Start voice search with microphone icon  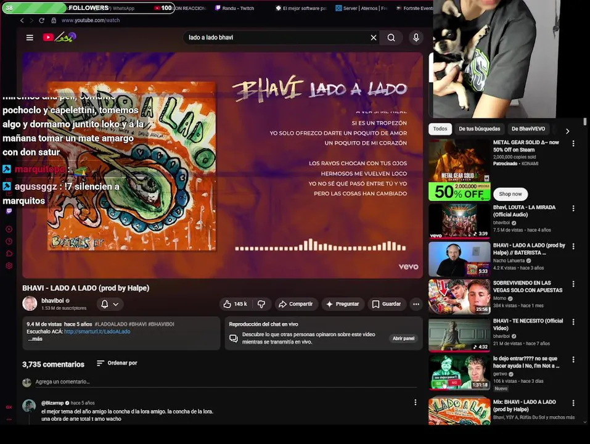(416, 37)
